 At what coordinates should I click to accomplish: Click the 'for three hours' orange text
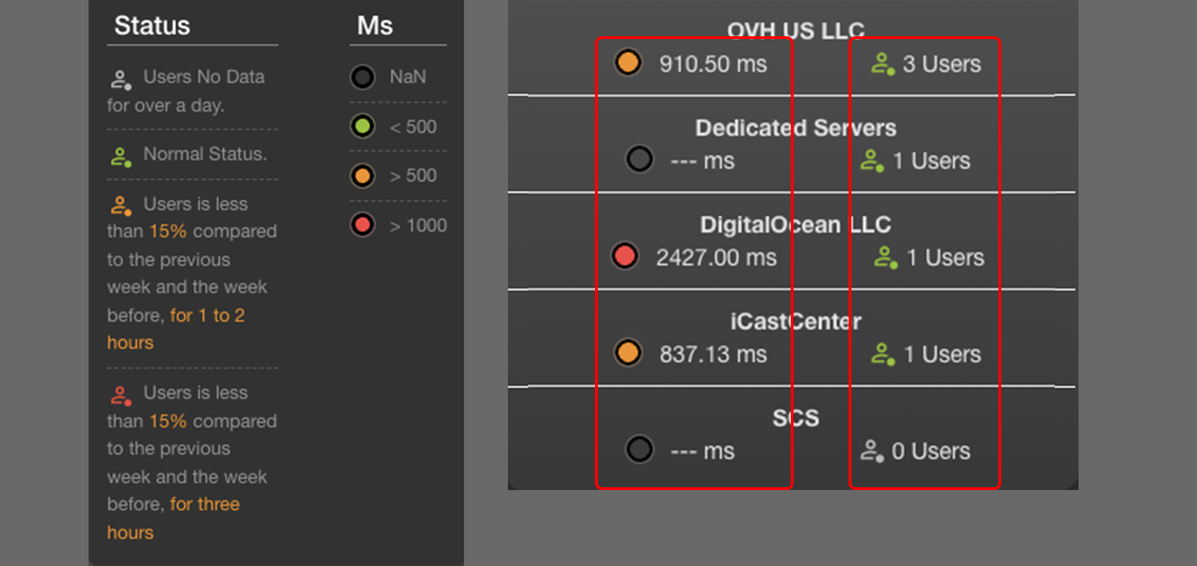tap(173, 518)
